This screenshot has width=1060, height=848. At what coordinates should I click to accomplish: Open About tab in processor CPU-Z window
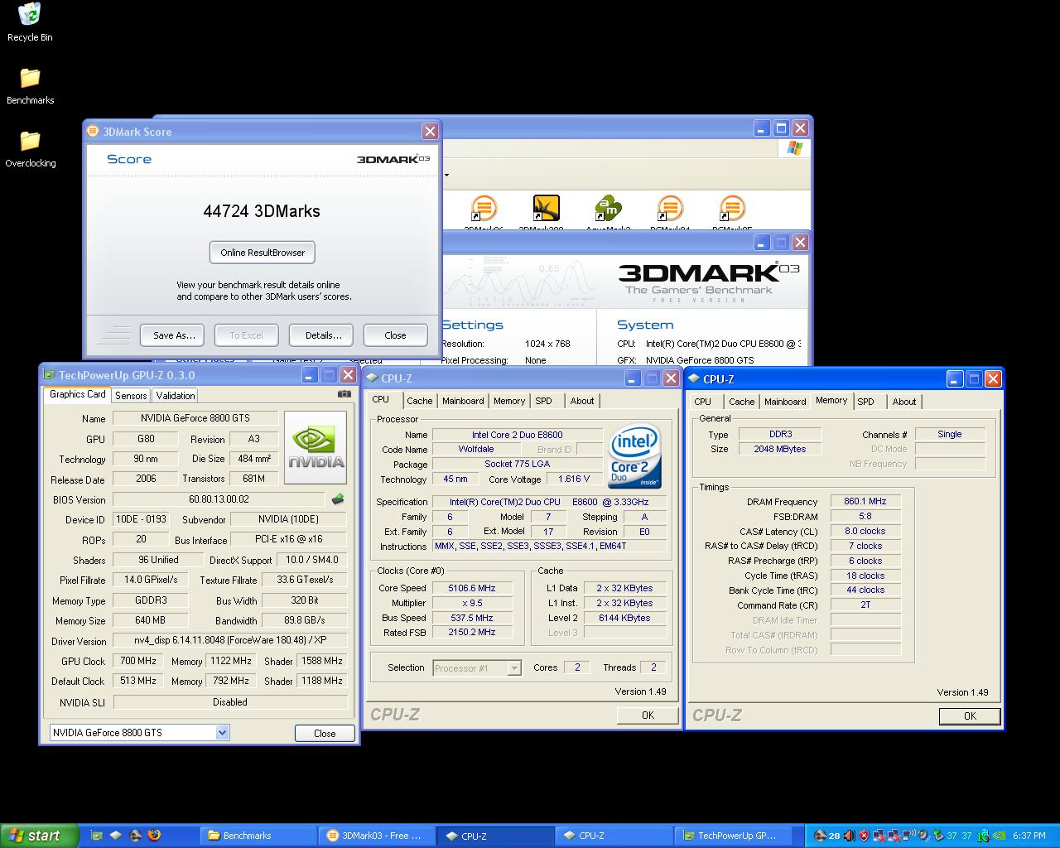582,401
